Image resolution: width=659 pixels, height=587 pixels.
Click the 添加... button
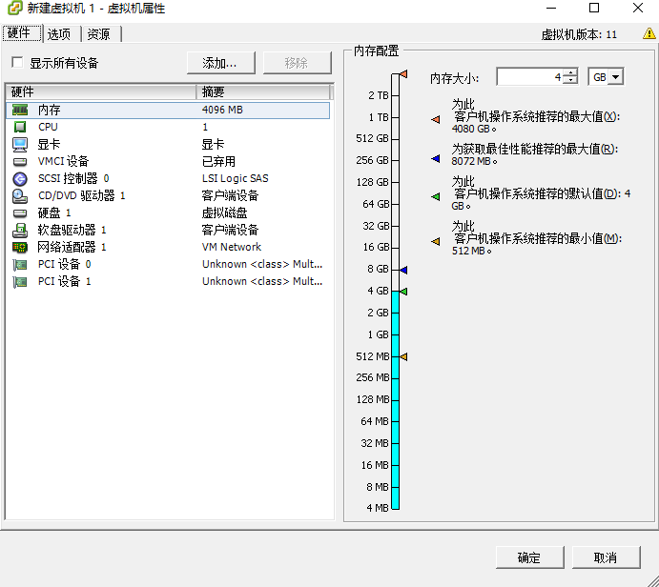click(x=221, y=63)
